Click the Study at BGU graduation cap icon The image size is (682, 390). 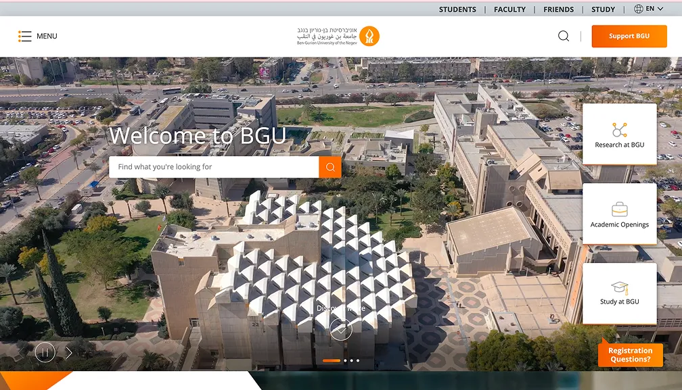click(x=620, y=287)
